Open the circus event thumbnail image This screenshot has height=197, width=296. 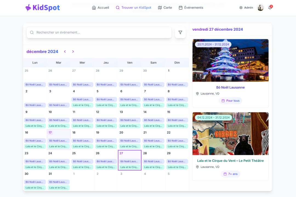point(230,134)
